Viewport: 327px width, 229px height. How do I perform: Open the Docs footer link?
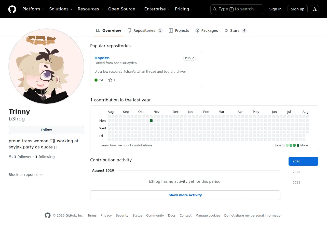coord(172,216)
